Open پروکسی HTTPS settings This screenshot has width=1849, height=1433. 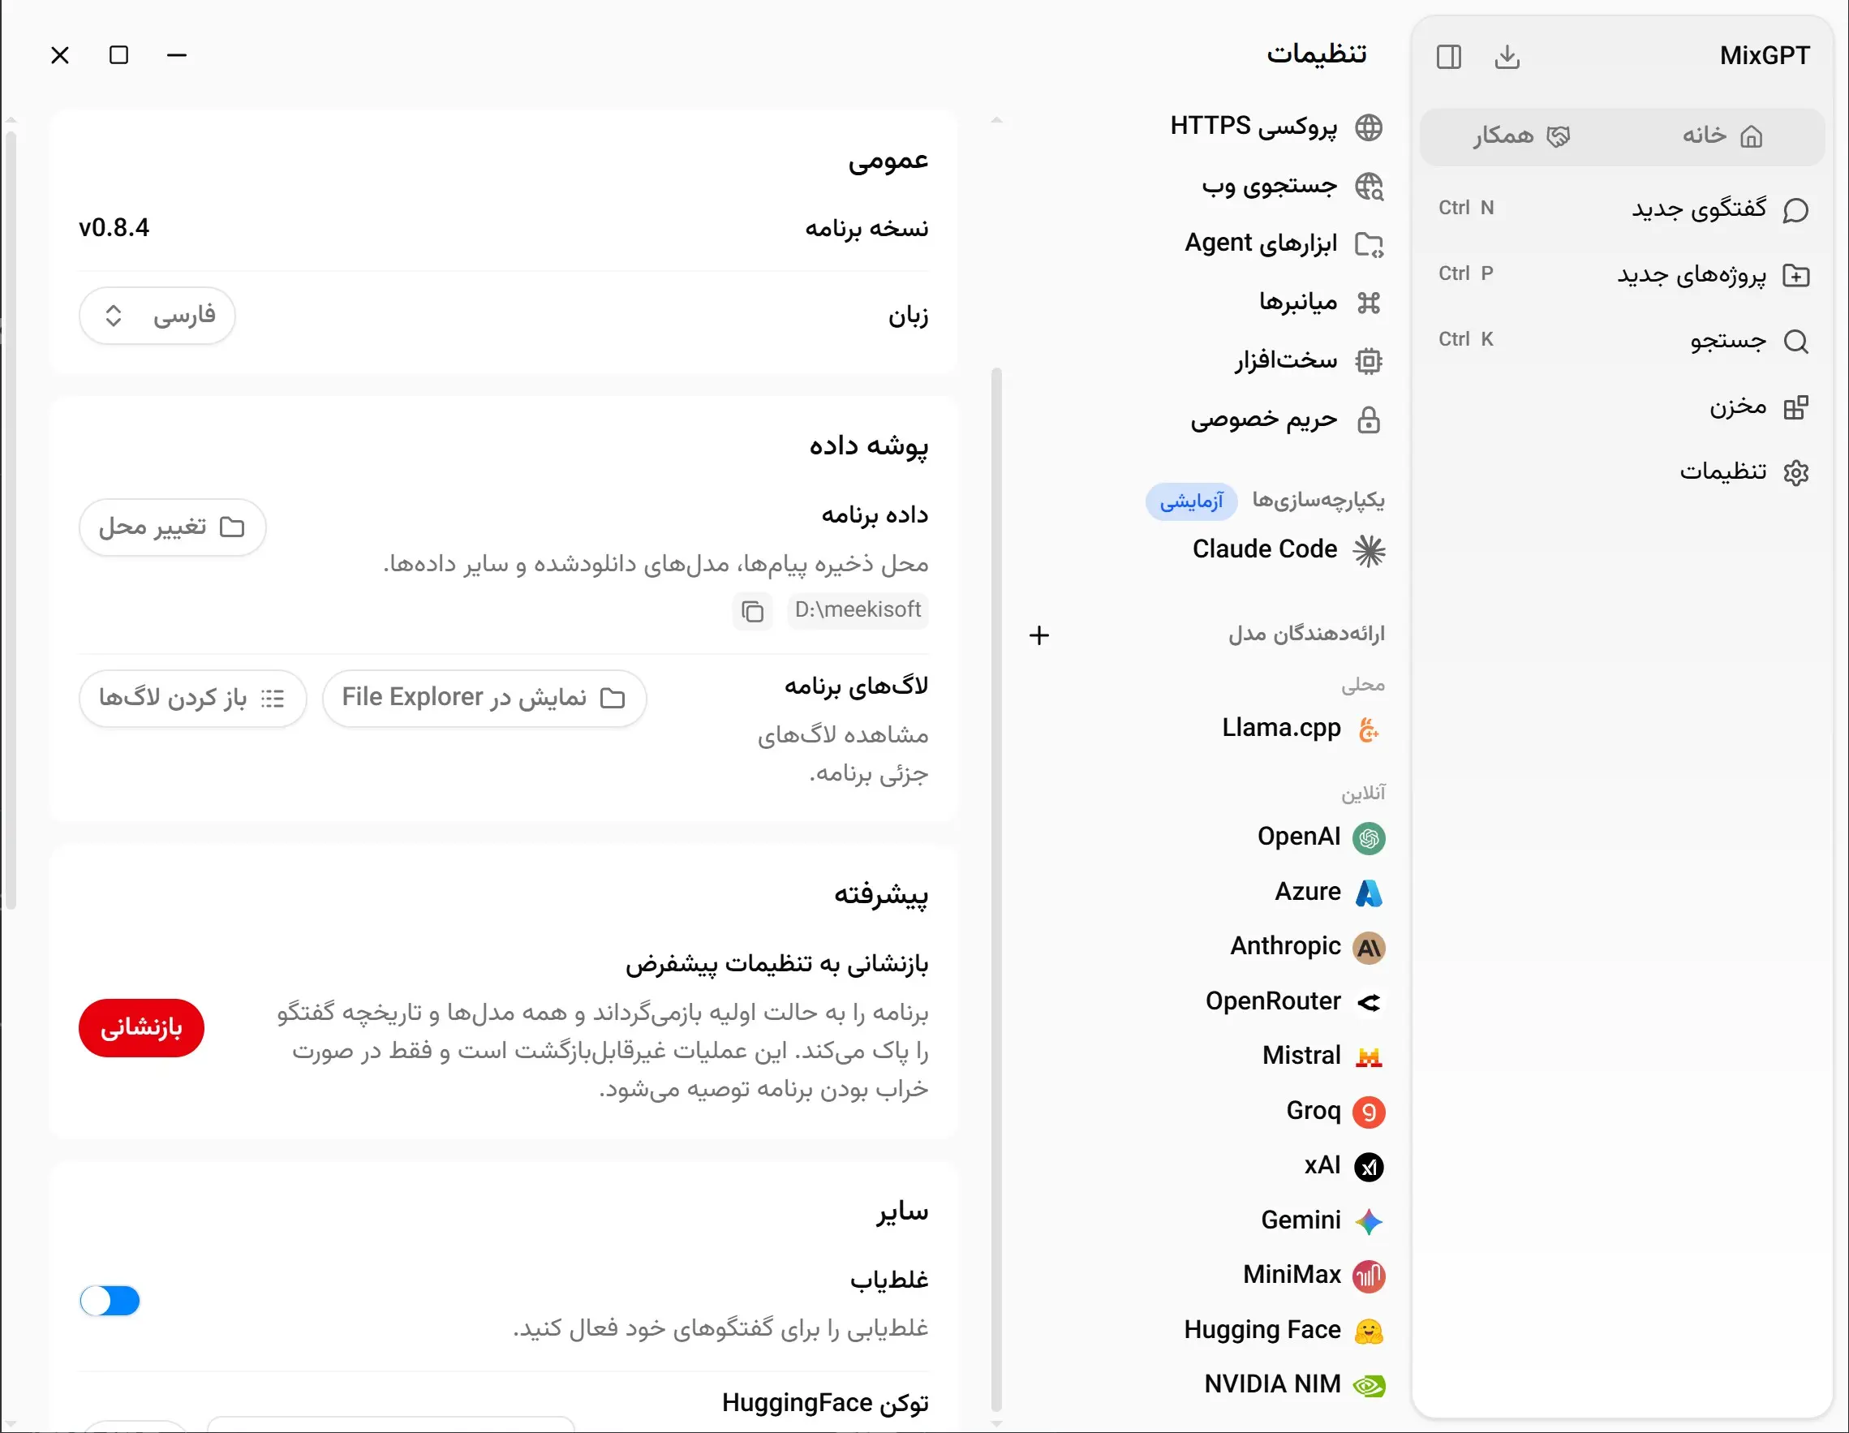pyautogui.click(x=1276, y=127)
